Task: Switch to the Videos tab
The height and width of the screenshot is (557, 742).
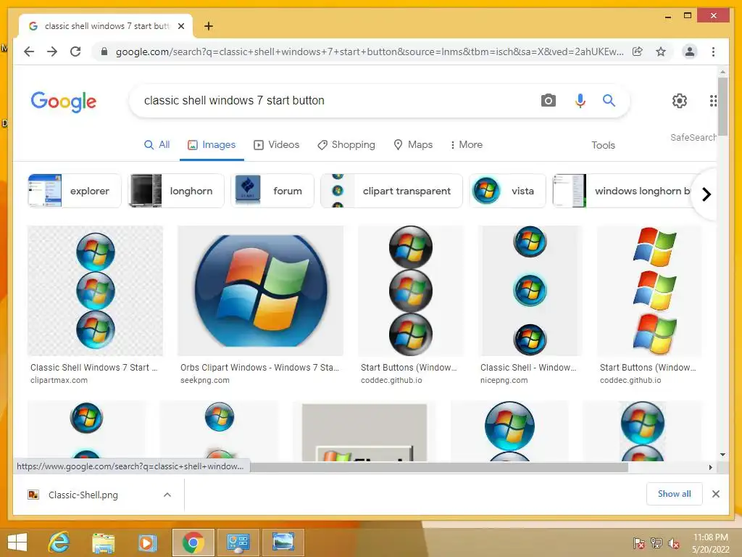Action: click(277, 144)
